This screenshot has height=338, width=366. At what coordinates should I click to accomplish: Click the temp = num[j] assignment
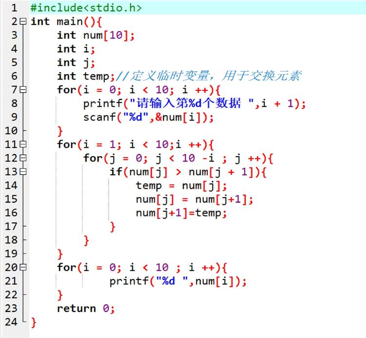181,186
